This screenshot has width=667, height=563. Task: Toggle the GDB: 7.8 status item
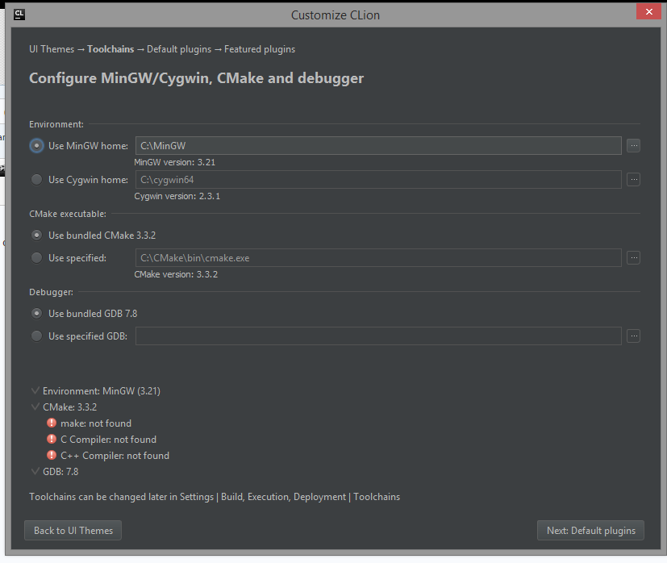pyautogui.click(x=35, y=472)
